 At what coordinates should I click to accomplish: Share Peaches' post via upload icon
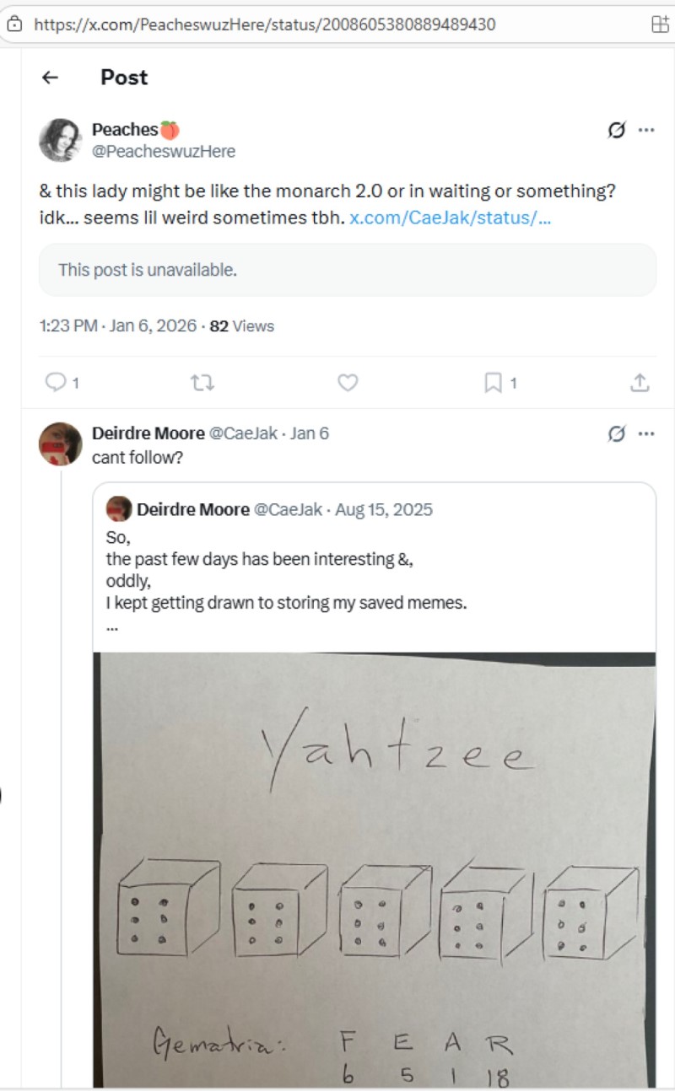tap(640, 383)
